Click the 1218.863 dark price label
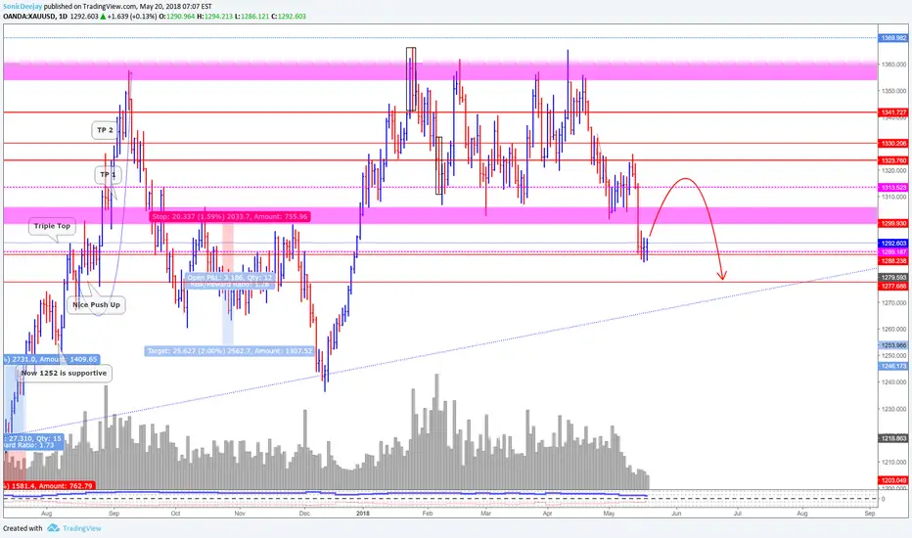Image resolution: width=912 pixels, height=538 pixels. [x=892, y=438]
